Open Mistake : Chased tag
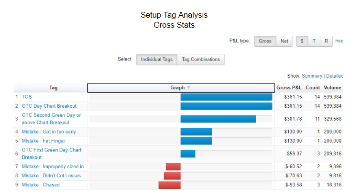 point(41,185)
